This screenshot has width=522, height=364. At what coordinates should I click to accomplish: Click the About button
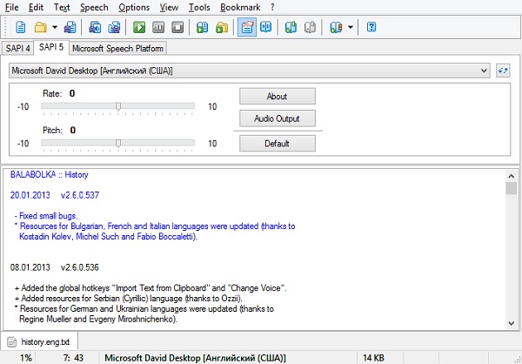point(278,97)
